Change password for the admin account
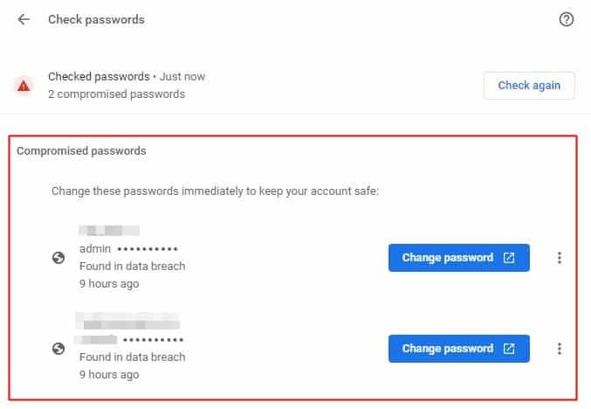The width and height of the screenshot is (591, 409). click(458, 258)
